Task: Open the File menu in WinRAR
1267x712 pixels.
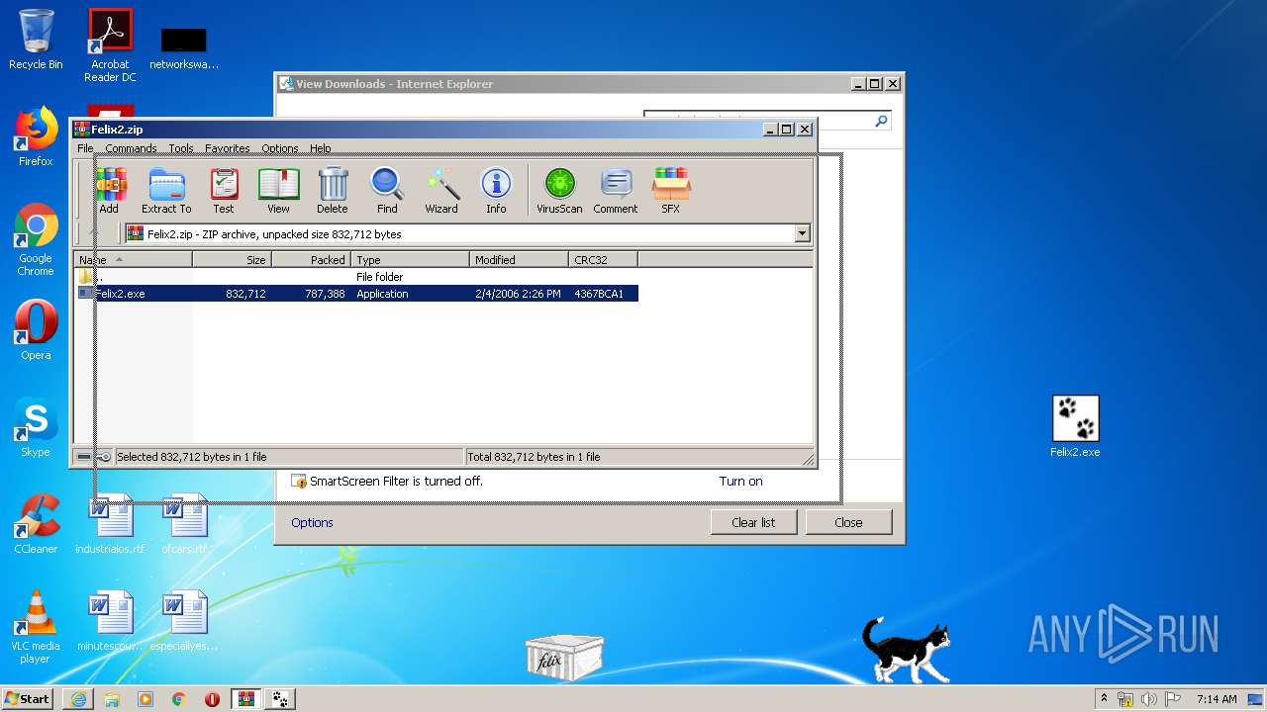Action: tap(85, 148)
